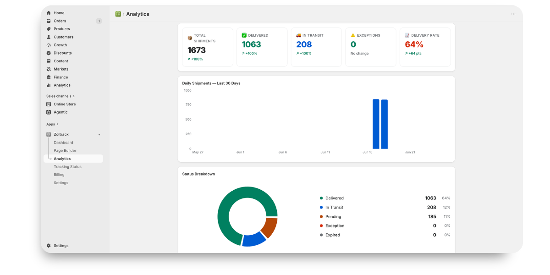550x275 pixels.
Task: Click the truck icon on In Transit
Action: (298, 35)
